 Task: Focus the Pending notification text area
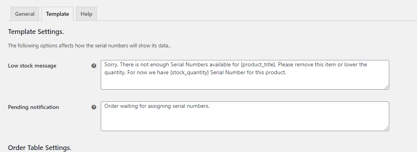coord(245,116)
